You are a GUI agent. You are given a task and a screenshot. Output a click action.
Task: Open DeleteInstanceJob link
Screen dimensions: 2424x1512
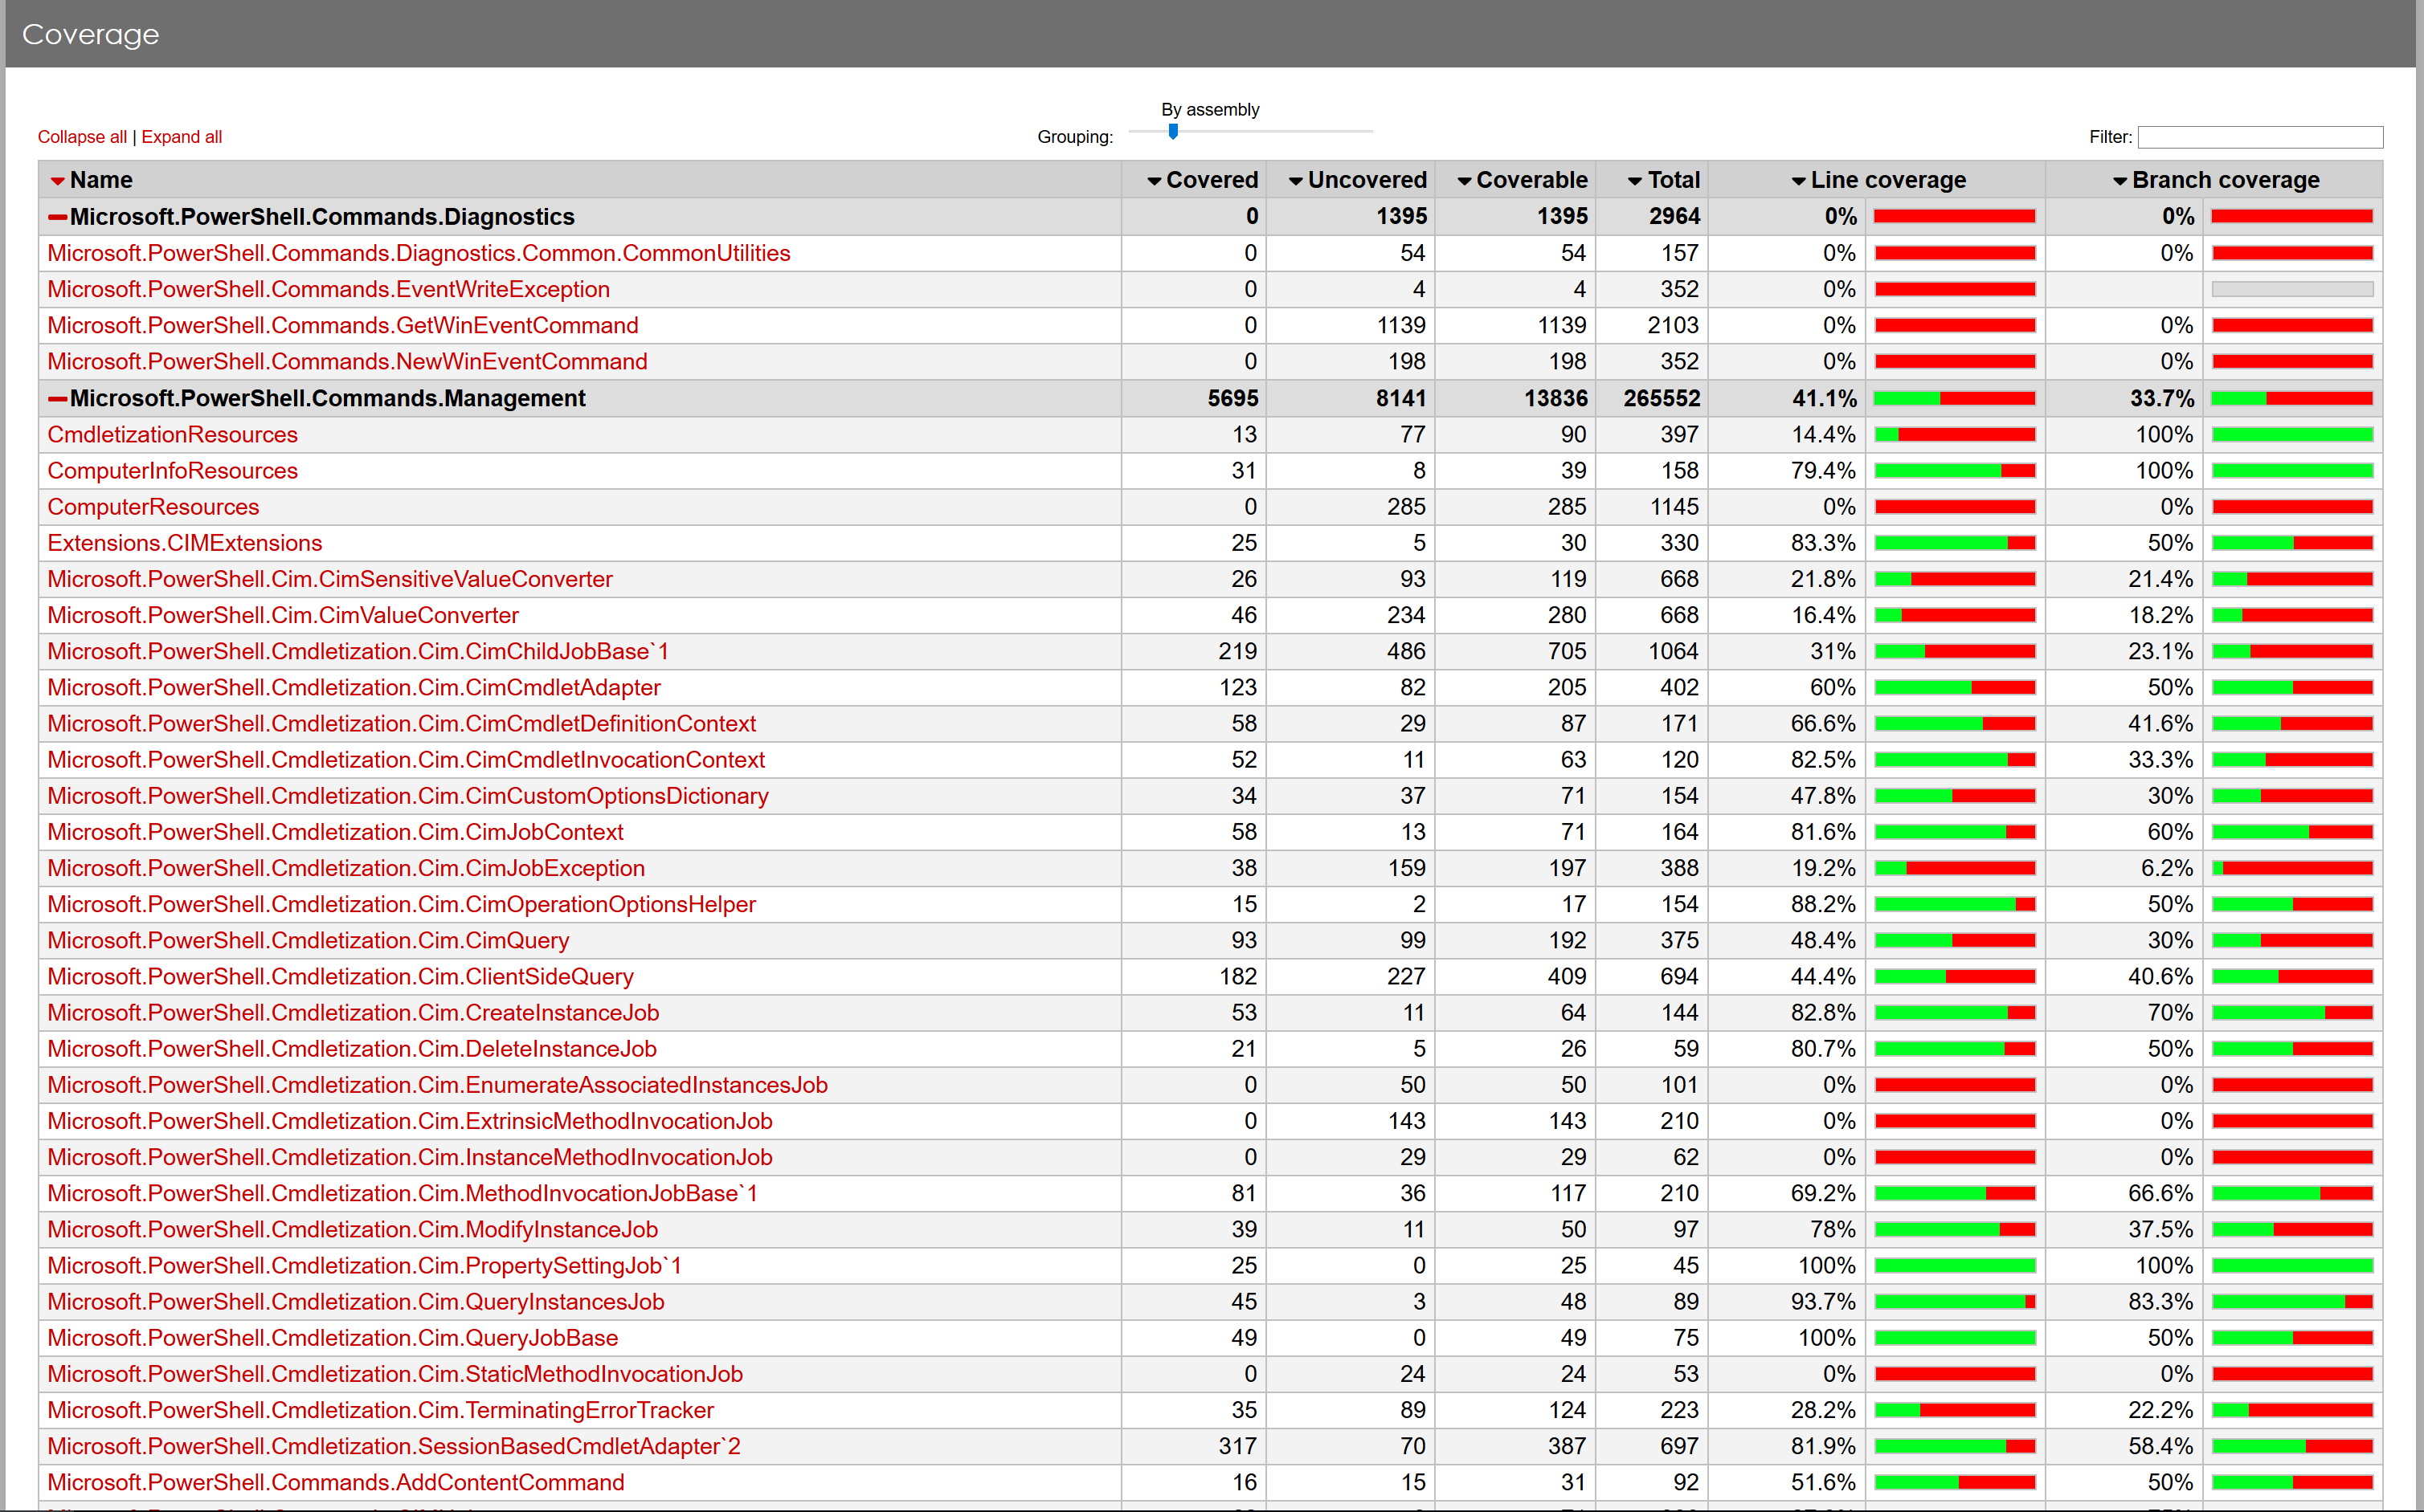pyautogui.click(x=351, y=1048)
